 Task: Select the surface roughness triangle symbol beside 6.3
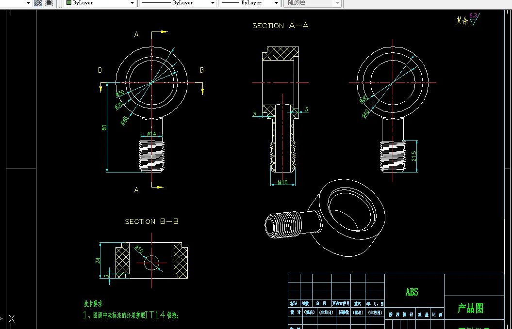pos(474,21)
